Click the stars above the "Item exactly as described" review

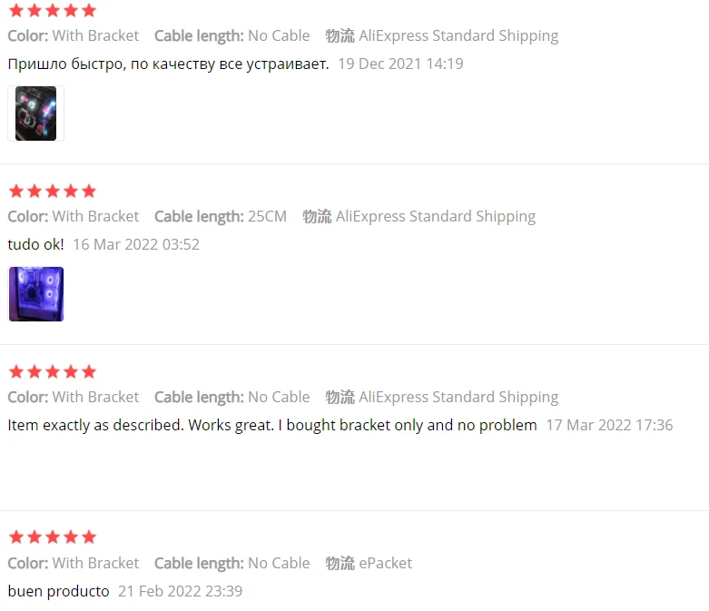(x=52, y=372)
